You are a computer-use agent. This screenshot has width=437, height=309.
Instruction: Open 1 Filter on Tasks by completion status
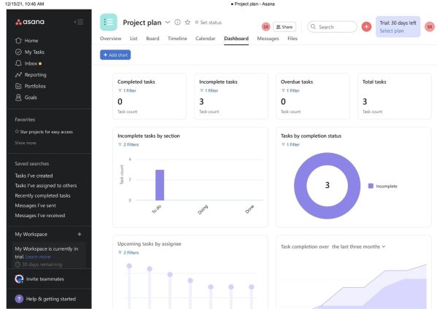(x=290, y=144)
